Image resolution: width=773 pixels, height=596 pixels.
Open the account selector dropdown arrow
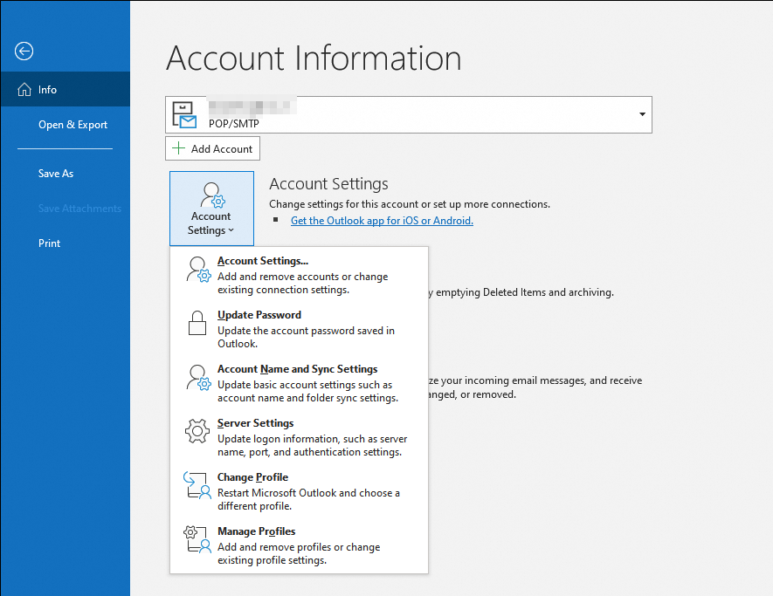click(642, 114)
